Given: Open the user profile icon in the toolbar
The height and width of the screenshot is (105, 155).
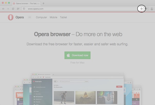Looking at the screenshot, I should coord(152,9).
